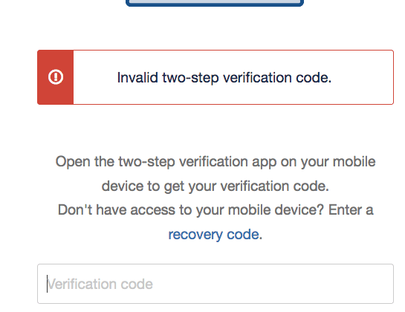
Task: Click the recovery code link
Action: pos(213,235)
